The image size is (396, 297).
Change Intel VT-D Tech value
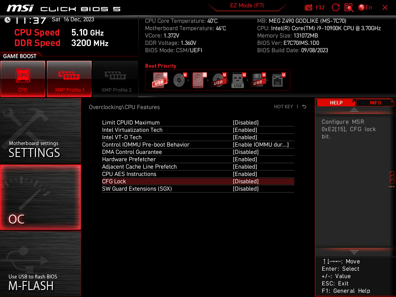245,137
